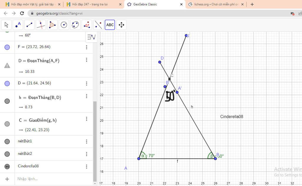Toggle visibility of nétBút1
Viewport: 302px width, 186px height.
[7, 141]
